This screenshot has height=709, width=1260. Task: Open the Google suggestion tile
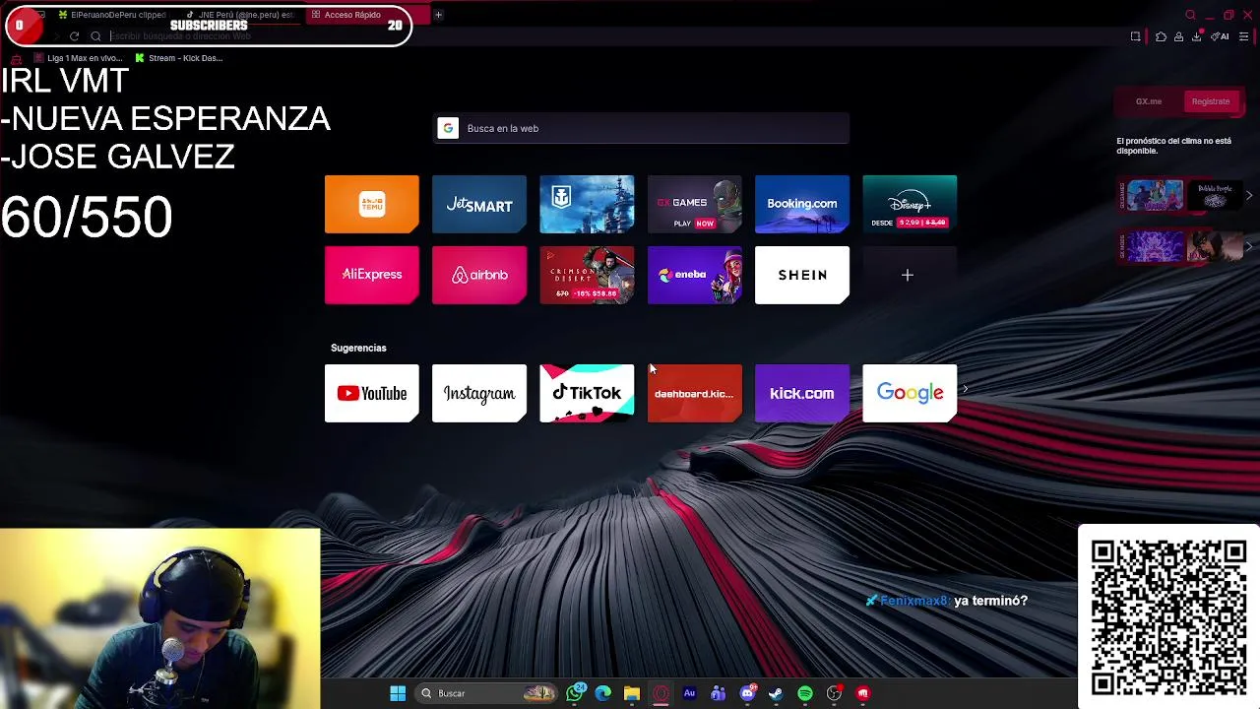[910, 393]
